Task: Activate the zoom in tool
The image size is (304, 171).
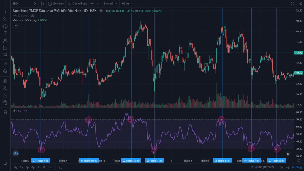Action: [x=5, y=71]
